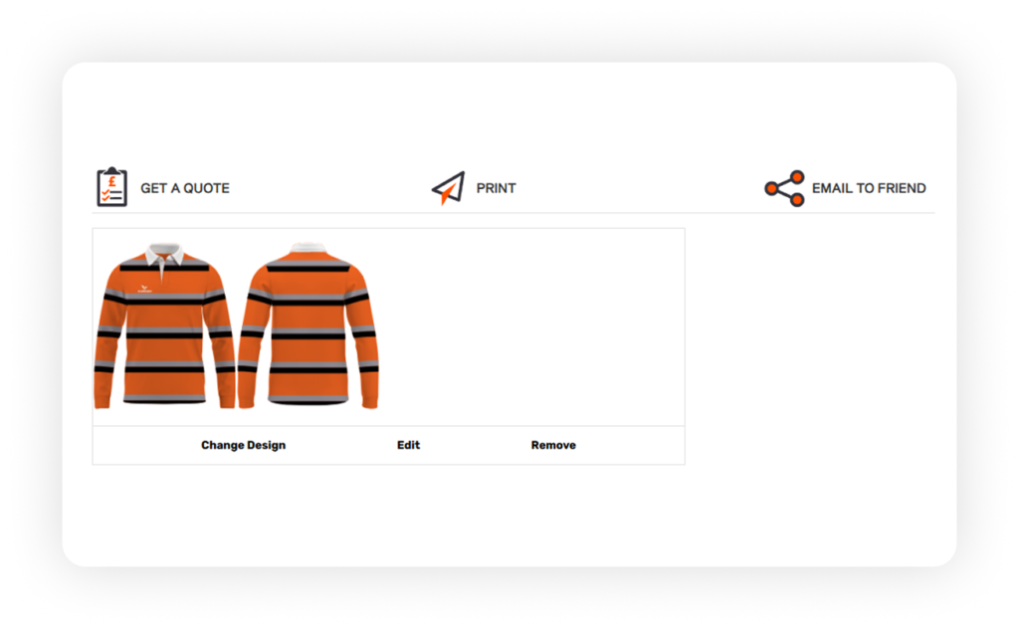This screenshot has height=629, width=1019.
Task: Select the PRINT text label
Action: [496, 188]
